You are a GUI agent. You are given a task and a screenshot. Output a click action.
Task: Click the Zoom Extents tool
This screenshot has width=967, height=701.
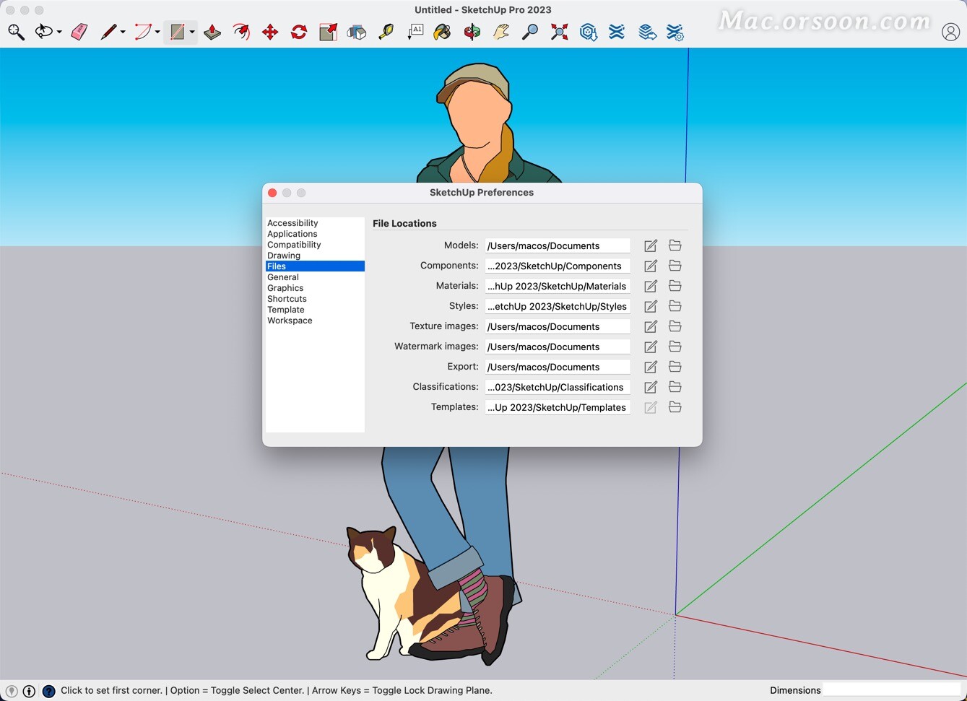[x=559, y=32]
